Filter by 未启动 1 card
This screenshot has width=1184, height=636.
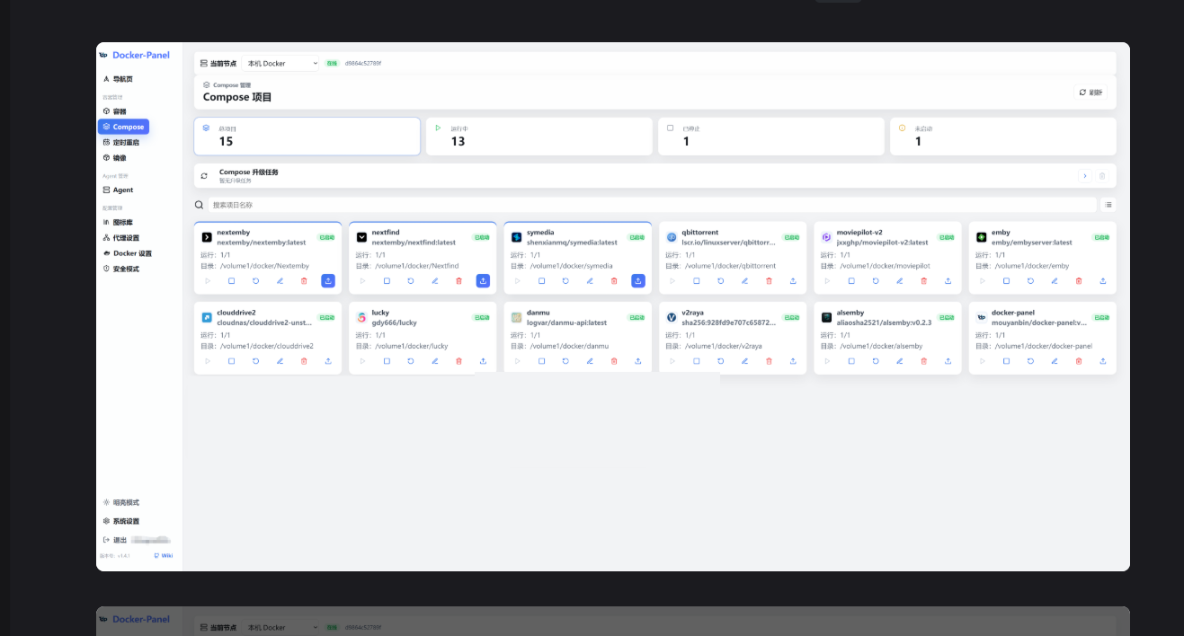point(1003,137)
